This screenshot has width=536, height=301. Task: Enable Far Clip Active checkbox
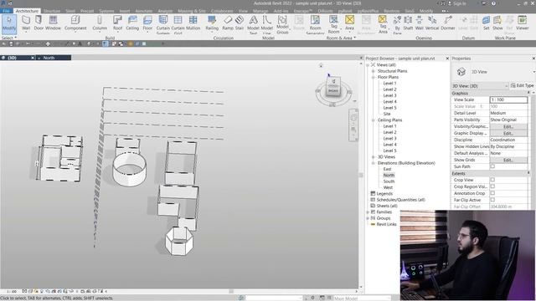tap(492, 200)
